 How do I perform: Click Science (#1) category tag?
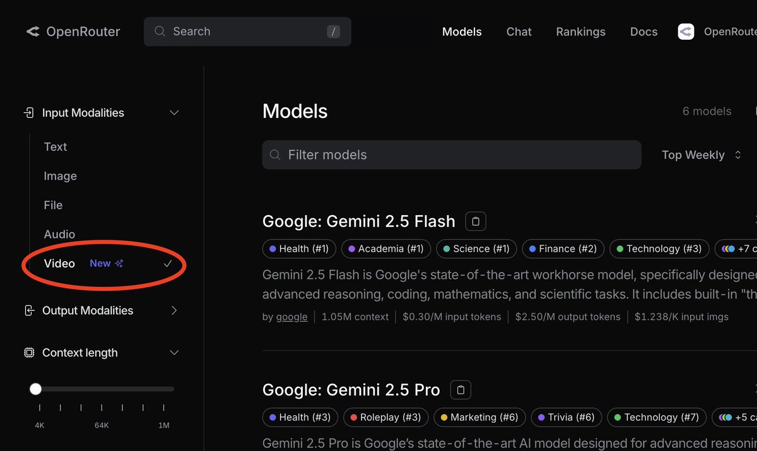pyautogui.click(x=477, y=249)
